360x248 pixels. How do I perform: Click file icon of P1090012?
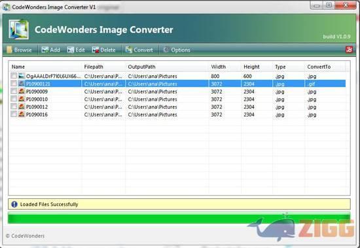click(22, 106)
